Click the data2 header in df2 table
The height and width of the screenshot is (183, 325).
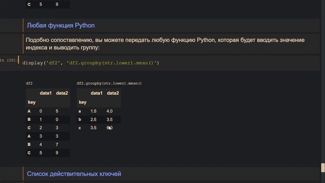coord(62,93)
